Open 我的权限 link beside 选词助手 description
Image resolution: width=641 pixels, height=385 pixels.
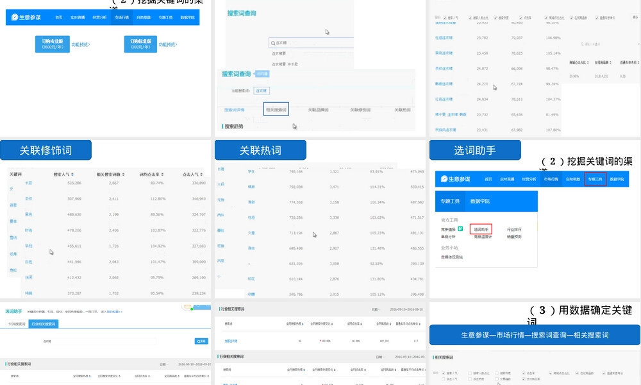[113, 312]
